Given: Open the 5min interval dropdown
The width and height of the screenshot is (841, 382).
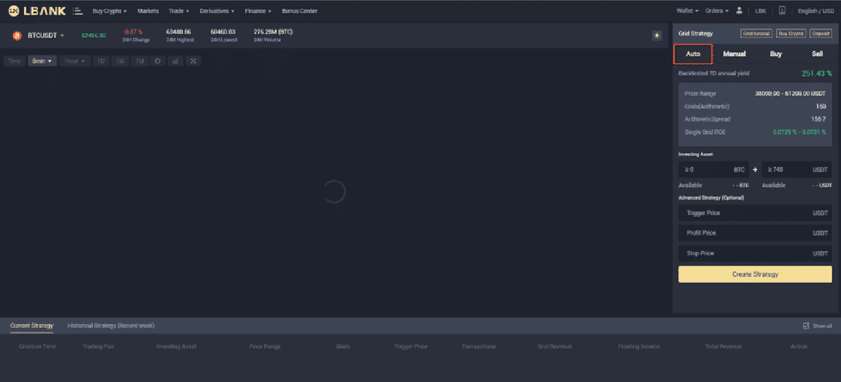Looking at the screenshot, I should point(42,61).
